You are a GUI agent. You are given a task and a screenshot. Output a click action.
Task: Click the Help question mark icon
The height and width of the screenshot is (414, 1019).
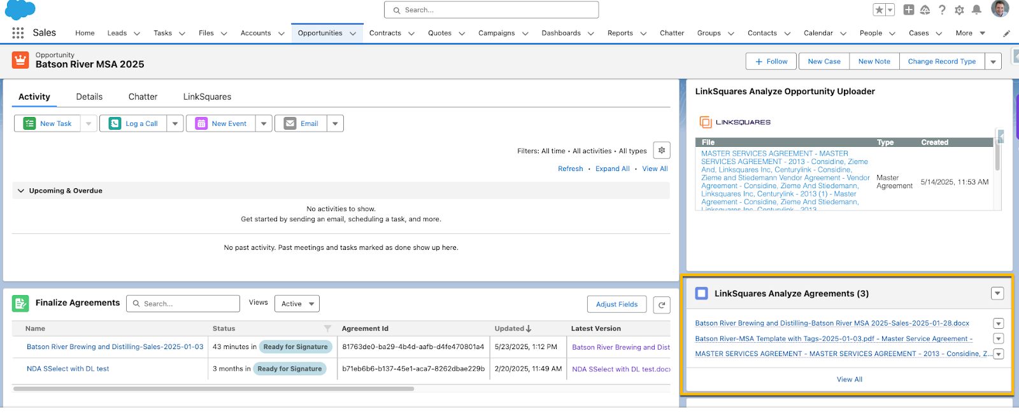(x=942, y=10)
